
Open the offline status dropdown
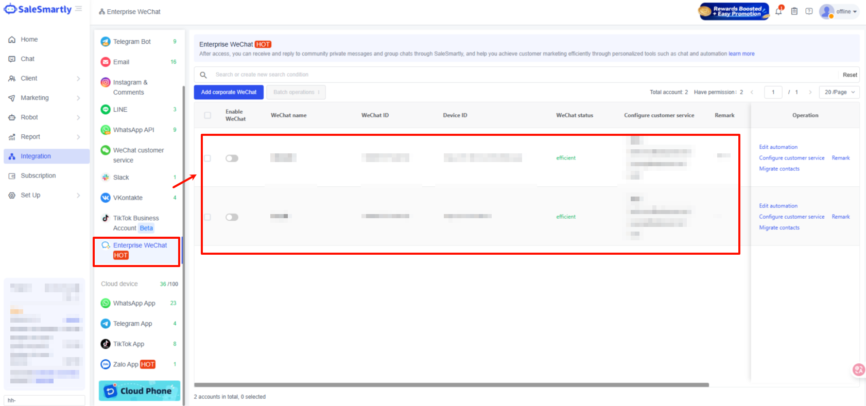pyautogui.click(x=846, y=11)
